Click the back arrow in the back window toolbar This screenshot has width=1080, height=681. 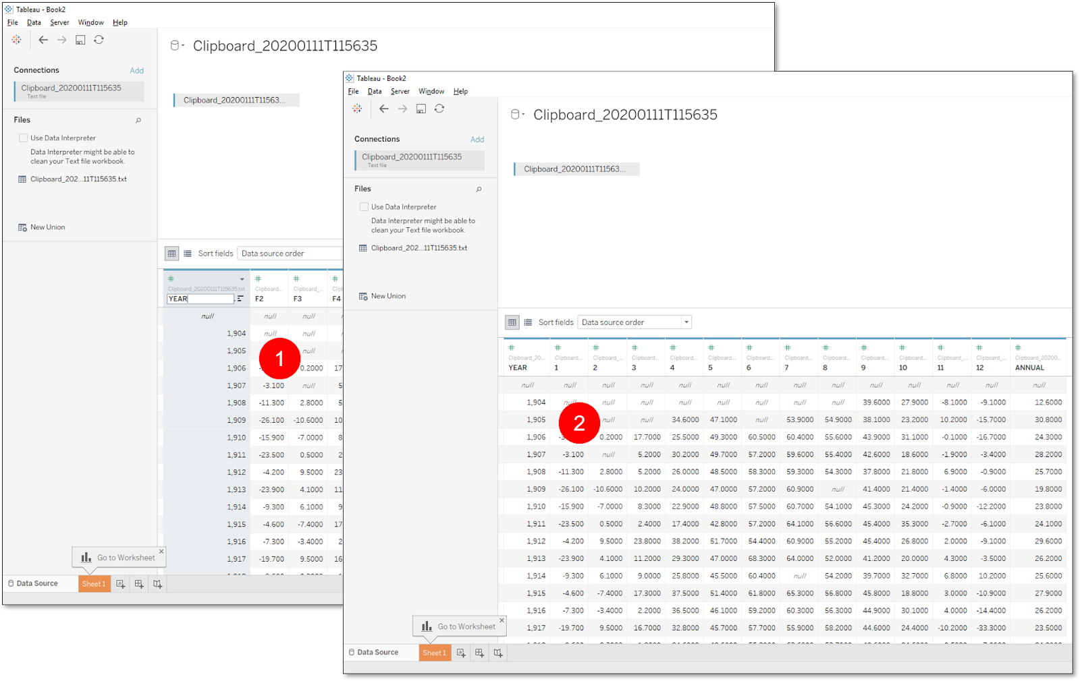[x=43, y=40]
